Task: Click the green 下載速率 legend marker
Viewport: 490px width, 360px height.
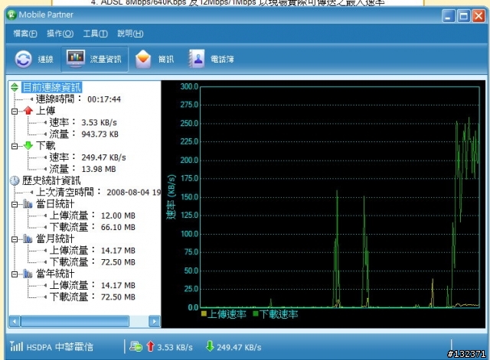Action: click(x=256, y=313)
